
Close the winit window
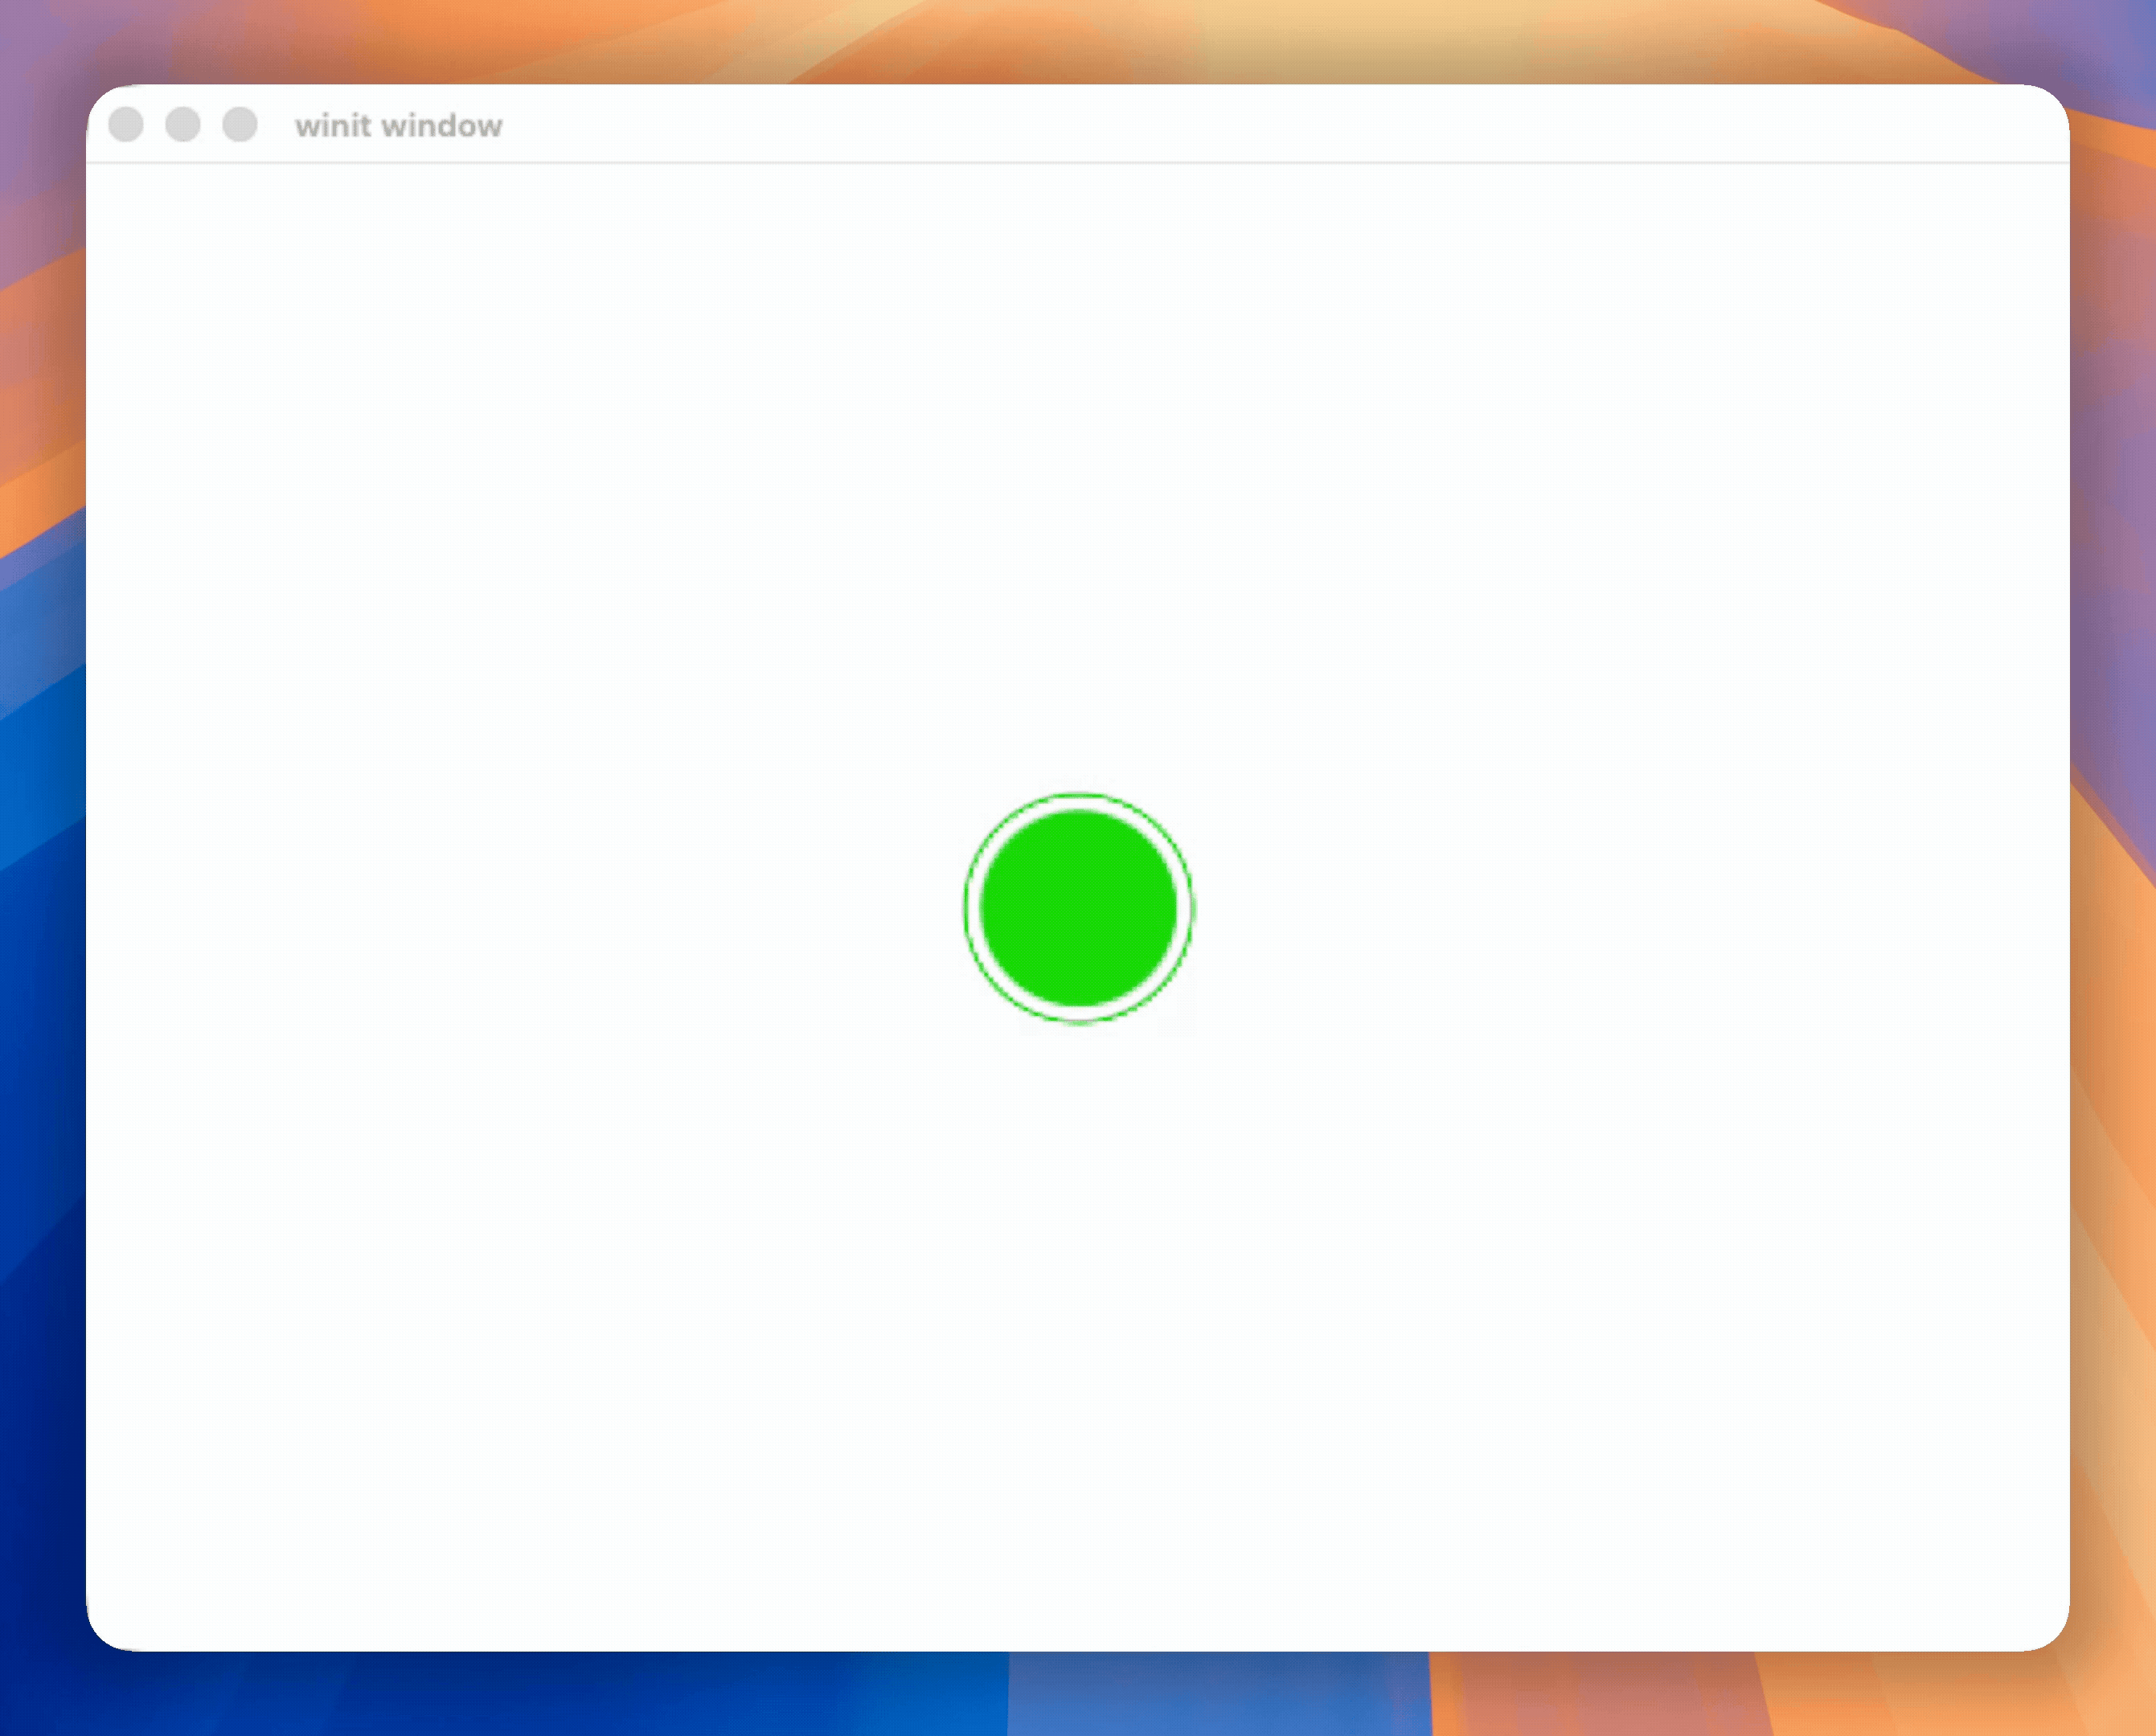pos(126,125)
